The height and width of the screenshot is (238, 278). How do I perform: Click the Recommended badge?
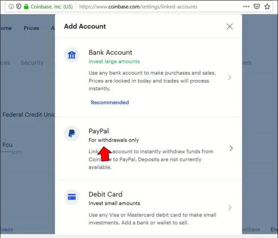coord(110,103)
